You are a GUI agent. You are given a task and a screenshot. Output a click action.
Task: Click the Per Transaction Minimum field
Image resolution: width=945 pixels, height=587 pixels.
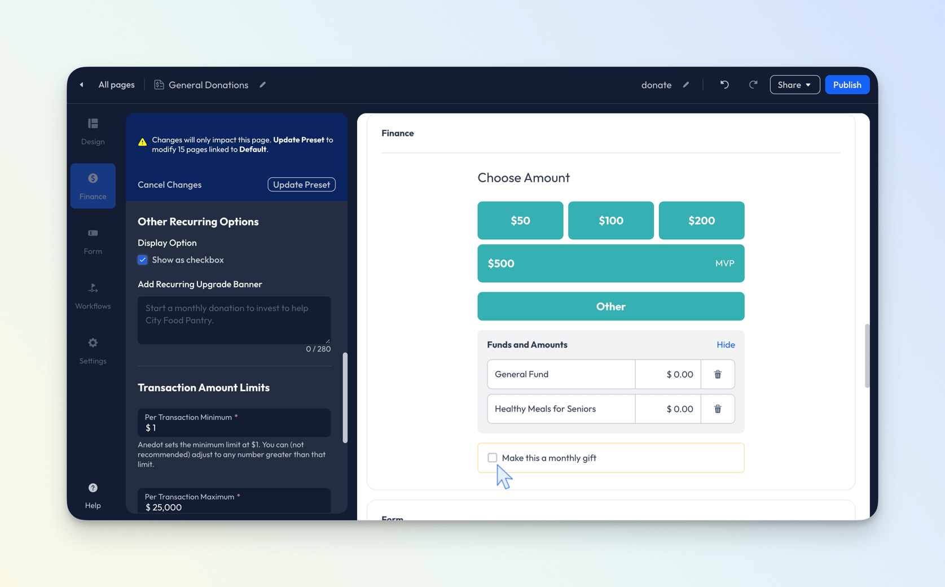234,427
